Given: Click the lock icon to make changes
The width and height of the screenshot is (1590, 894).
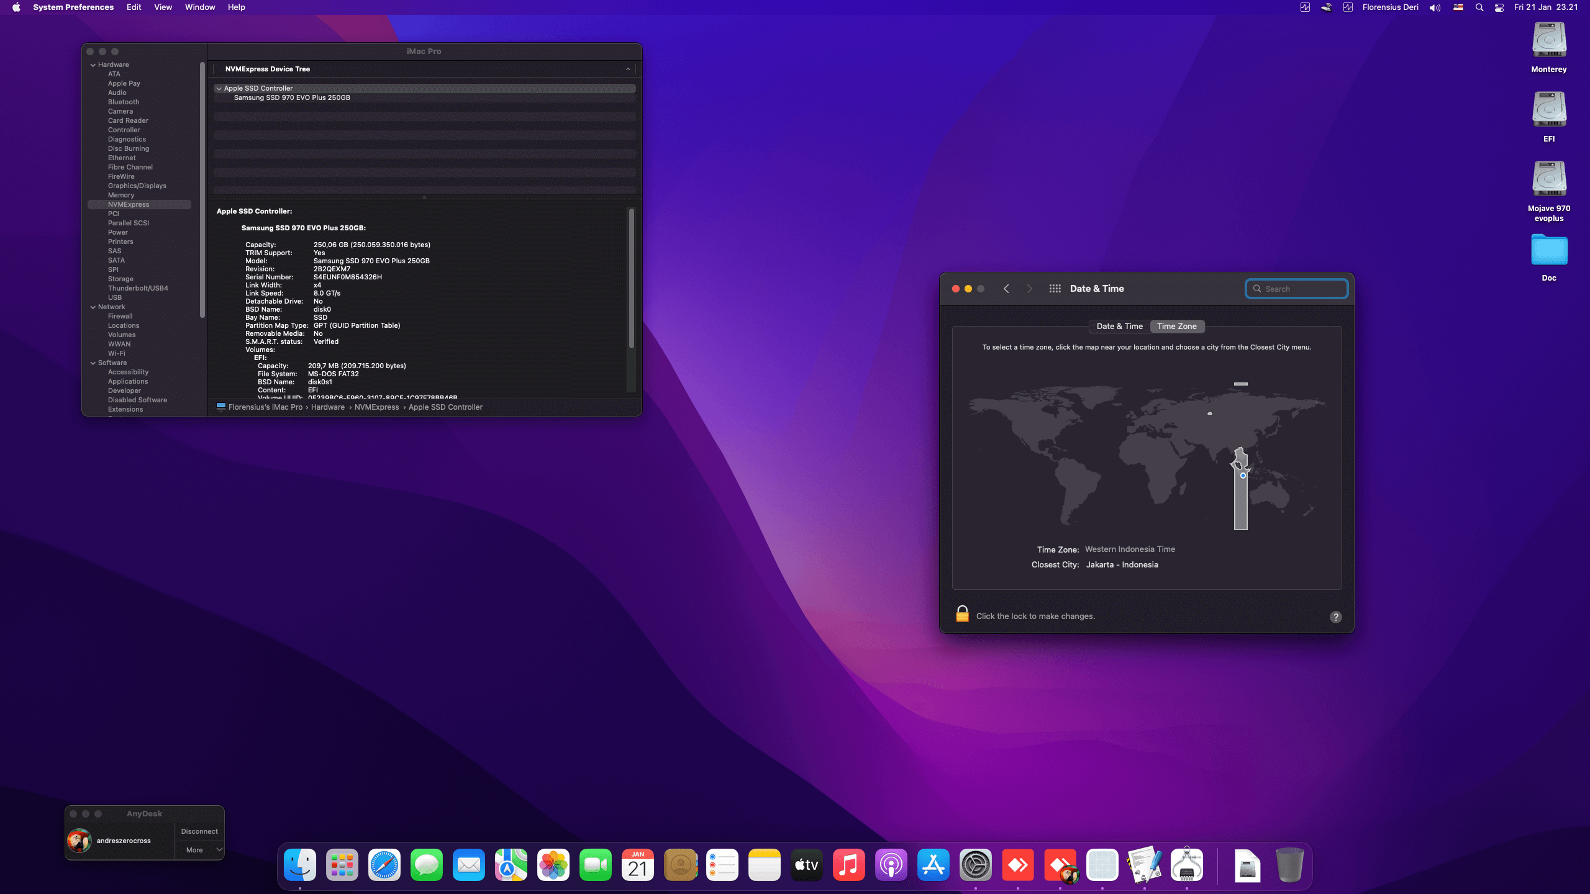Looking at the screenshot, I should (x=962, y=614).
